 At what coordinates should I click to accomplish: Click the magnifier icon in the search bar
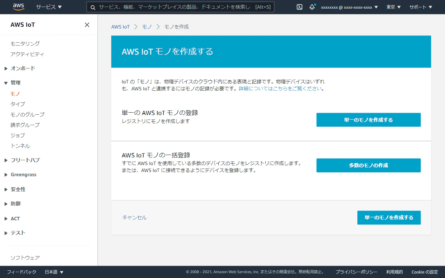coord(92,7)
